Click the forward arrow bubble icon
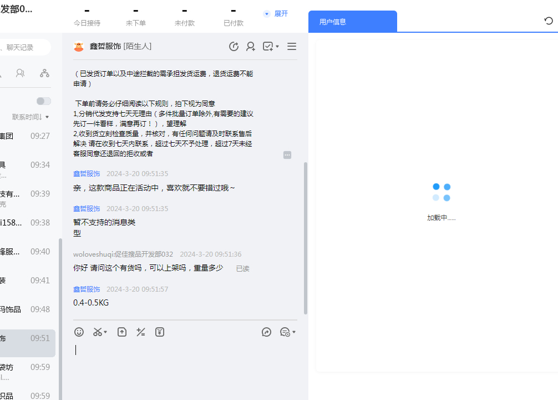Viewport: 558px width, 400px height. [x=267, y=332]
